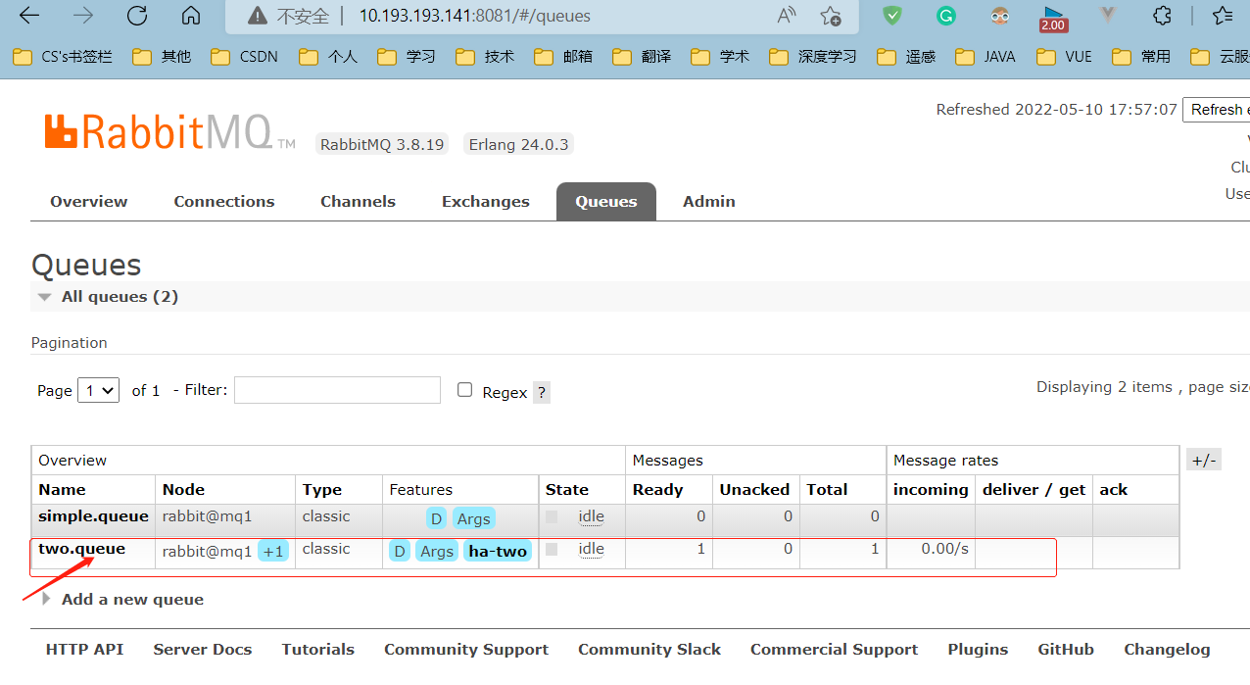Click the regex help question mark
The height and width of the screenshot is (685, 1250).
542,392
